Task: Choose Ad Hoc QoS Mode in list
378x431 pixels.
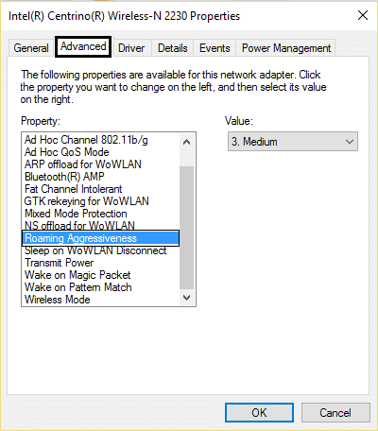Action: [67, 152]
